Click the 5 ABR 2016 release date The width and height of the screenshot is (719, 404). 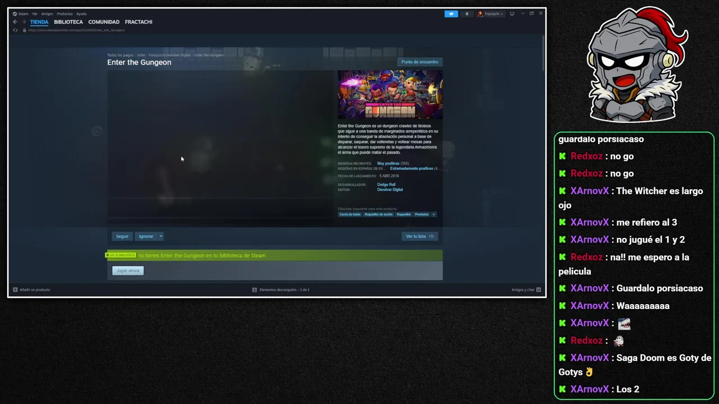389,176
